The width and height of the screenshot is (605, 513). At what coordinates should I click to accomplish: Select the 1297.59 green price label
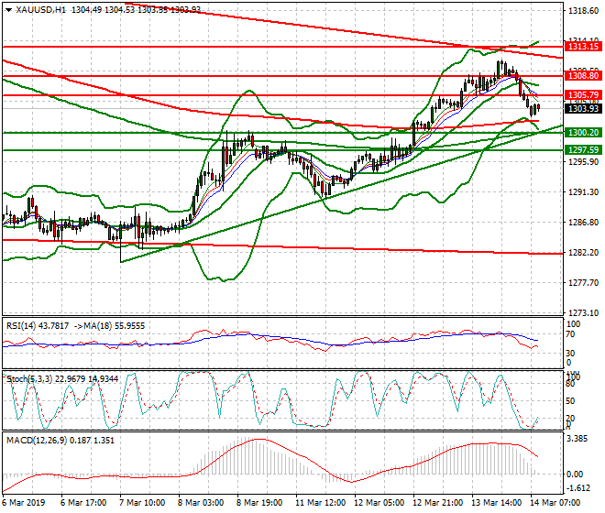point(583,149)
